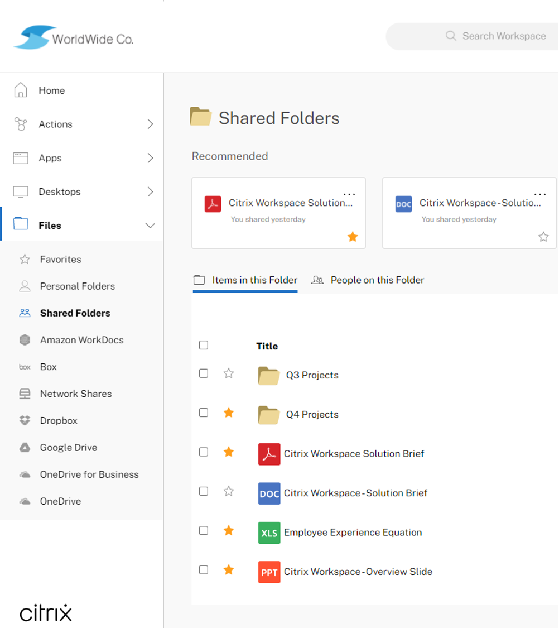Check the Employee Experience Equation checkbox
The image size is (559, 628).
tap(204, 530)
